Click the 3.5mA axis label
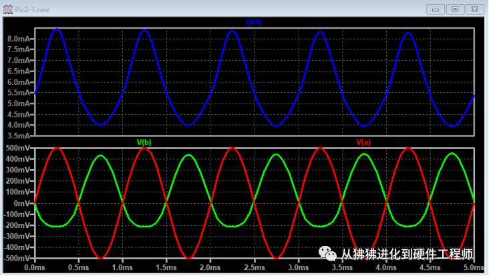Viewport: 489px width, 276px height. (x=19, y=136)
